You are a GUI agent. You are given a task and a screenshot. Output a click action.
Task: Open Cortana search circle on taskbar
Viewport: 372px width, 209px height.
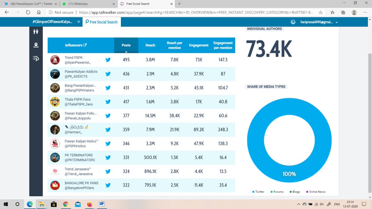point(18,204)
